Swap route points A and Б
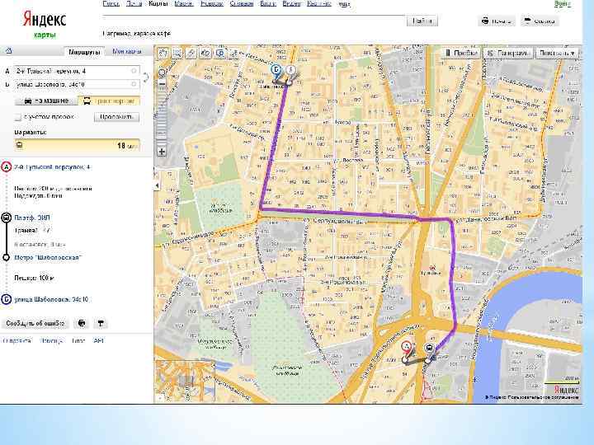The height and width of the screenshot is (445, 594). 146,77
